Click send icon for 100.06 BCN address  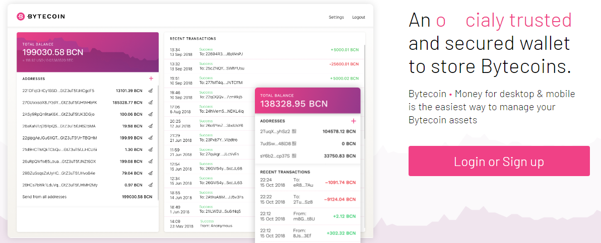click(151, 114)
